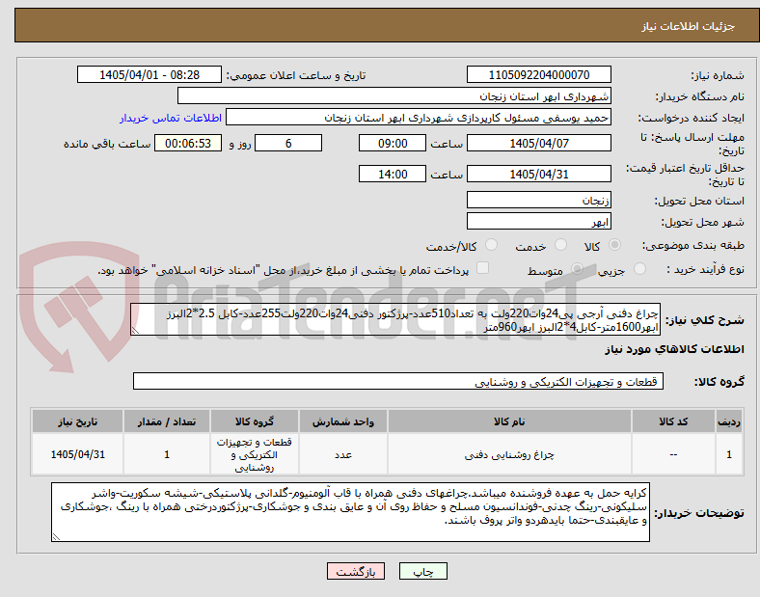Click the requester field حمید یوسفی
The width and height of the screenshot is (760, 597).
coord(419,118)
